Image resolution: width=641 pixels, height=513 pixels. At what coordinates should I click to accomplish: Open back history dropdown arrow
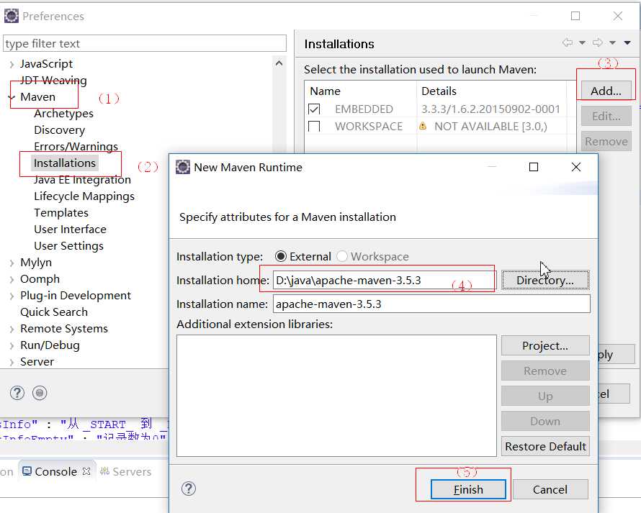[x=582, y=43]
